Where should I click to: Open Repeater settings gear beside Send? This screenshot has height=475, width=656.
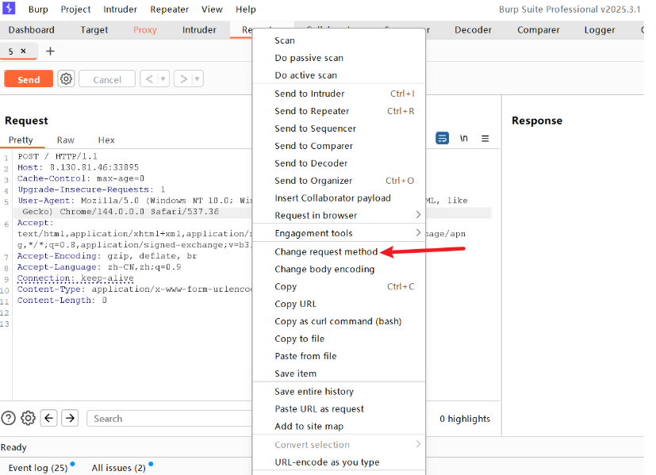point(66,79)
